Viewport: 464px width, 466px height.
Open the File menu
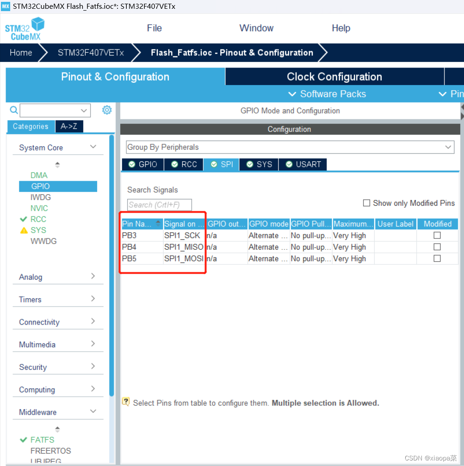[155, 28]
